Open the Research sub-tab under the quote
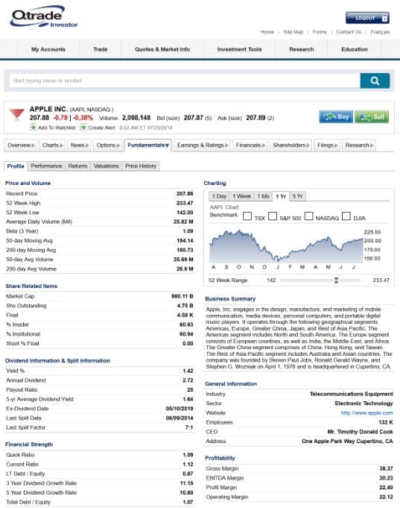400x508 pixels. pyautogui.click(x=359, y=145)
